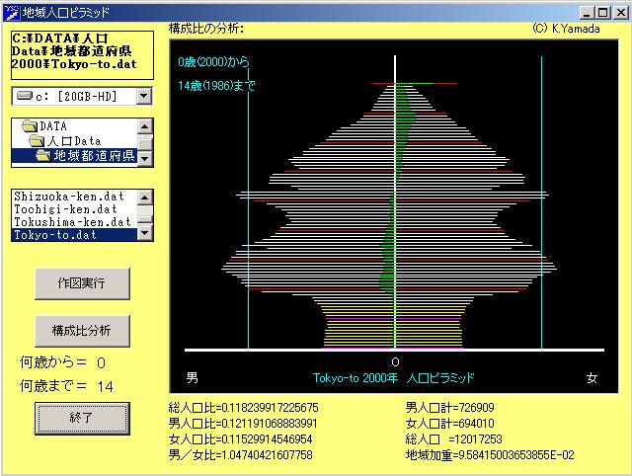The width and height of the screenshot is (632, 476).
Task: Click down arrow of the file list scrollbar
Action: tap(145, 233)
